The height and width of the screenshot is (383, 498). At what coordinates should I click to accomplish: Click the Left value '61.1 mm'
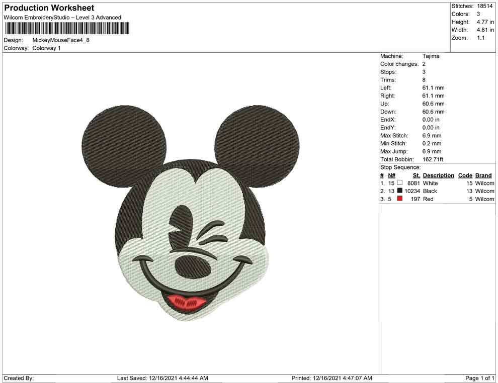pyautogui.click(x=433, y=87)
